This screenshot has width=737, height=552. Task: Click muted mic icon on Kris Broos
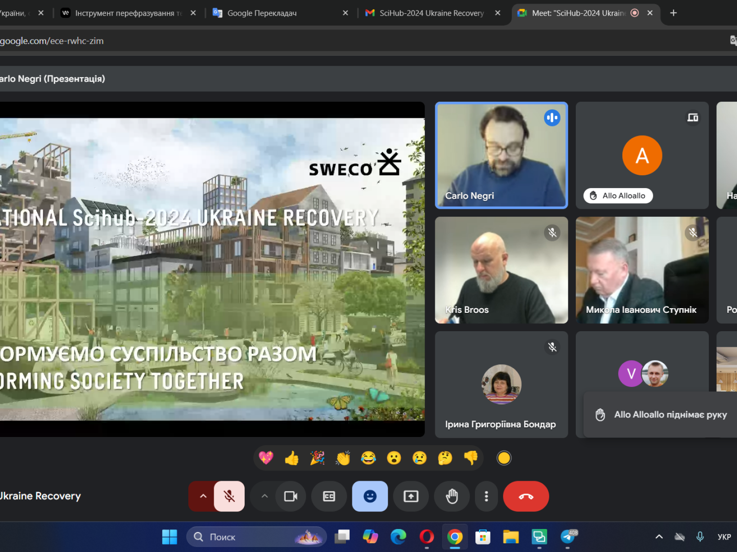tap(552, 233)
